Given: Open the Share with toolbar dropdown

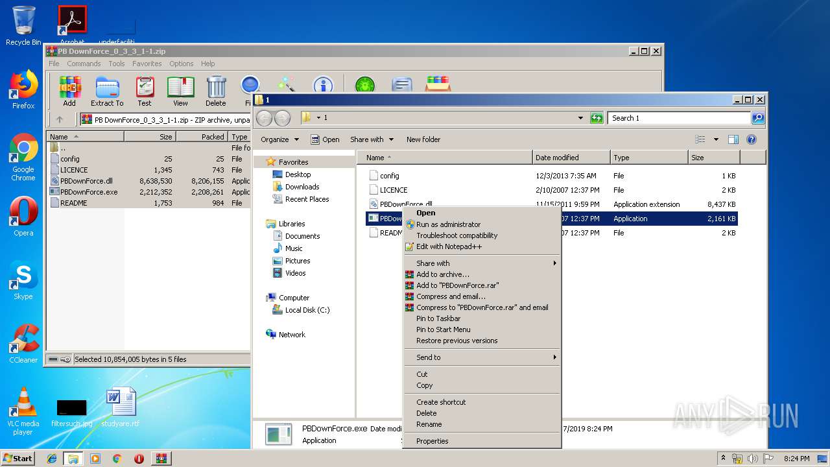Looking at the screenshot, I should (372, 139).
